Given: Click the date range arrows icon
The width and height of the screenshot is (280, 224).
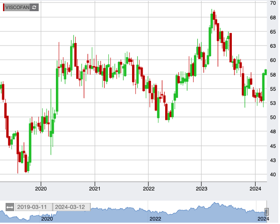Looking at the screenshot, I should point(9,207).
